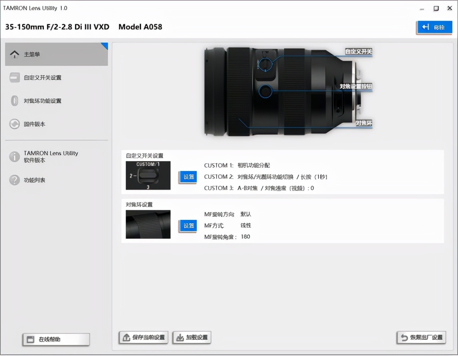The height and width of the screenshot is (356, 458).
Task: Click the 35-150mm F/2-2.8 Di III VXD title
Action: tap(57, 27)
